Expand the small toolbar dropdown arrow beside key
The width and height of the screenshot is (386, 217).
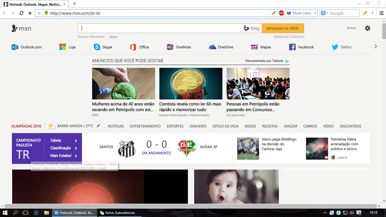click(372, 13)
